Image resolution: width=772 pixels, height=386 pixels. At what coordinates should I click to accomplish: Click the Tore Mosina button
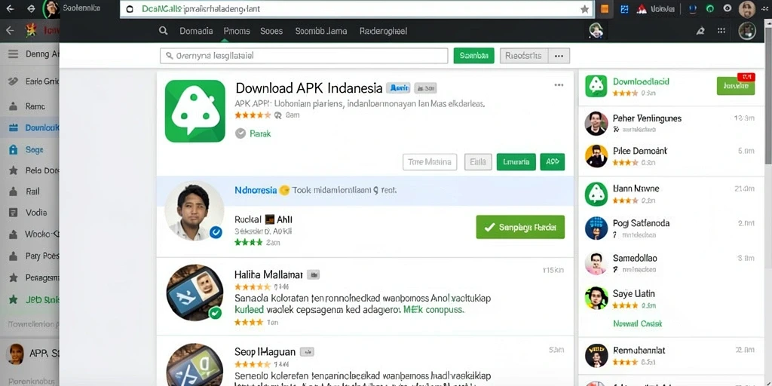pyautogui.click(x=430, y=162)
